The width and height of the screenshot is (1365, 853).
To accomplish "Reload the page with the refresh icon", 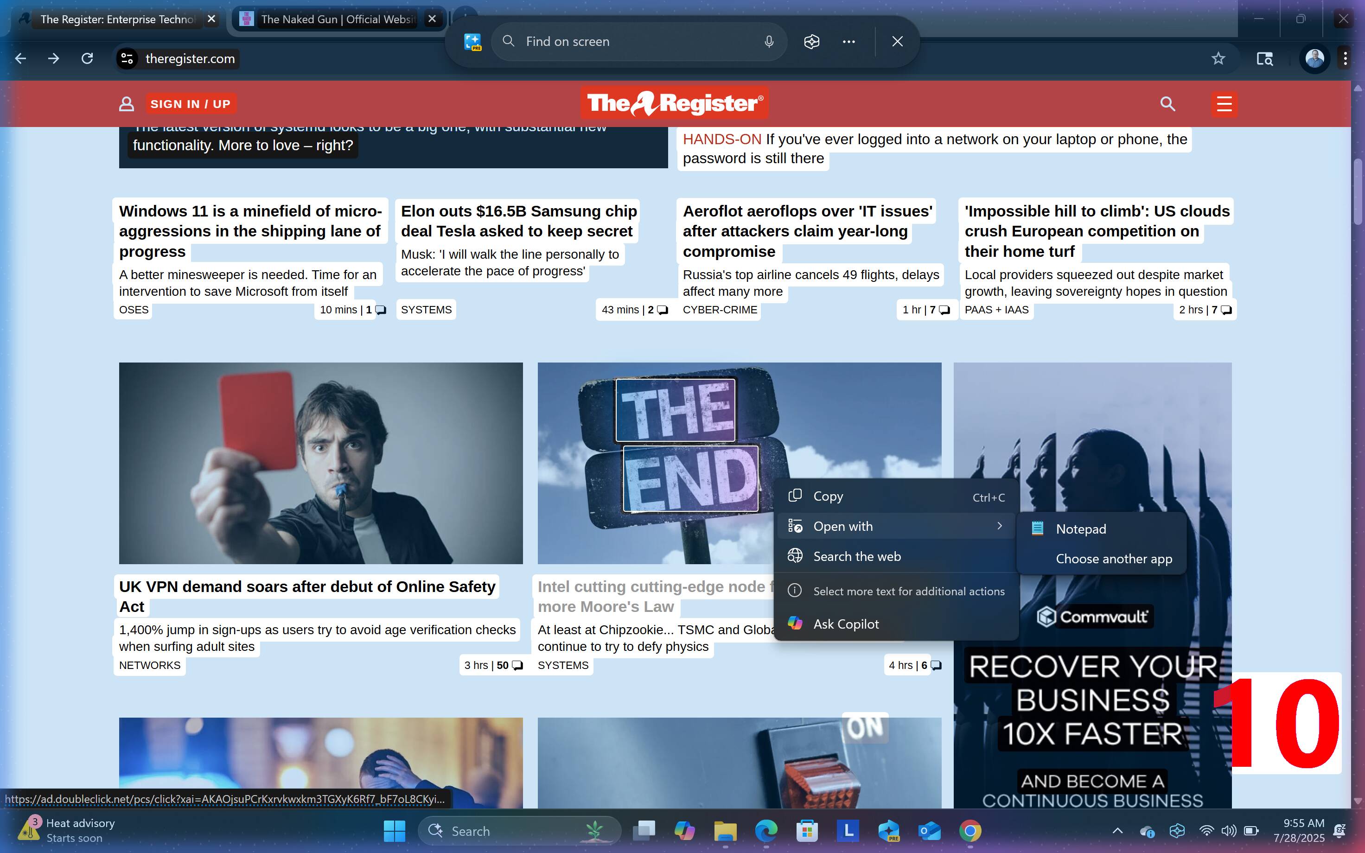I will 87,59.
